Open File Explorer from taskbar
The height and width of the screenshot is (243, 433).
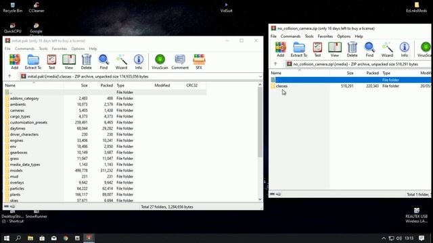click(30, 238)
